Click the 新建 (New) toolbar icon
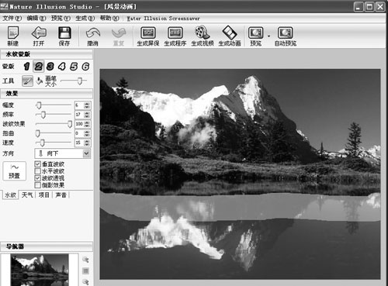The width and height of the screenshot is (388, 286). click(x=13, y=36)
